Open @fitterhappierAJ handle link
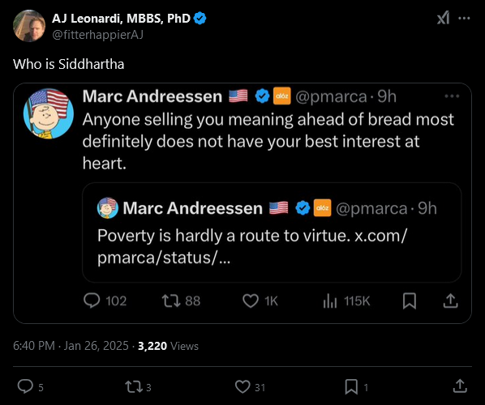The image size is (485, 405). click(x=97, y=35)
